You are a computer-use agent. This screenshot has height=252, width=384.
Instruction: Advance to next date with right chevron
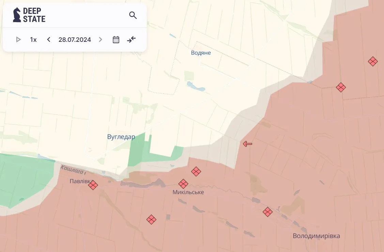tap(100, 40)
